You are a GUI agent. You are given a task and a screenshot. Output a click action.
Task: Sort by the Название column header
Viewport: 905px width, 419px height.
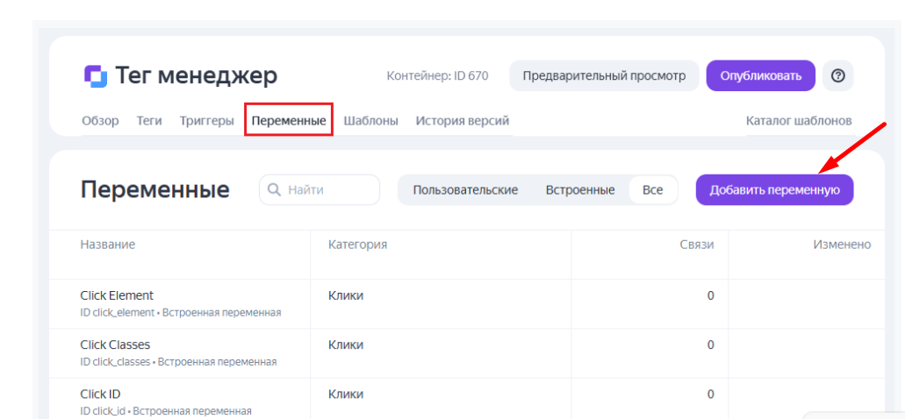pos(107,245)
